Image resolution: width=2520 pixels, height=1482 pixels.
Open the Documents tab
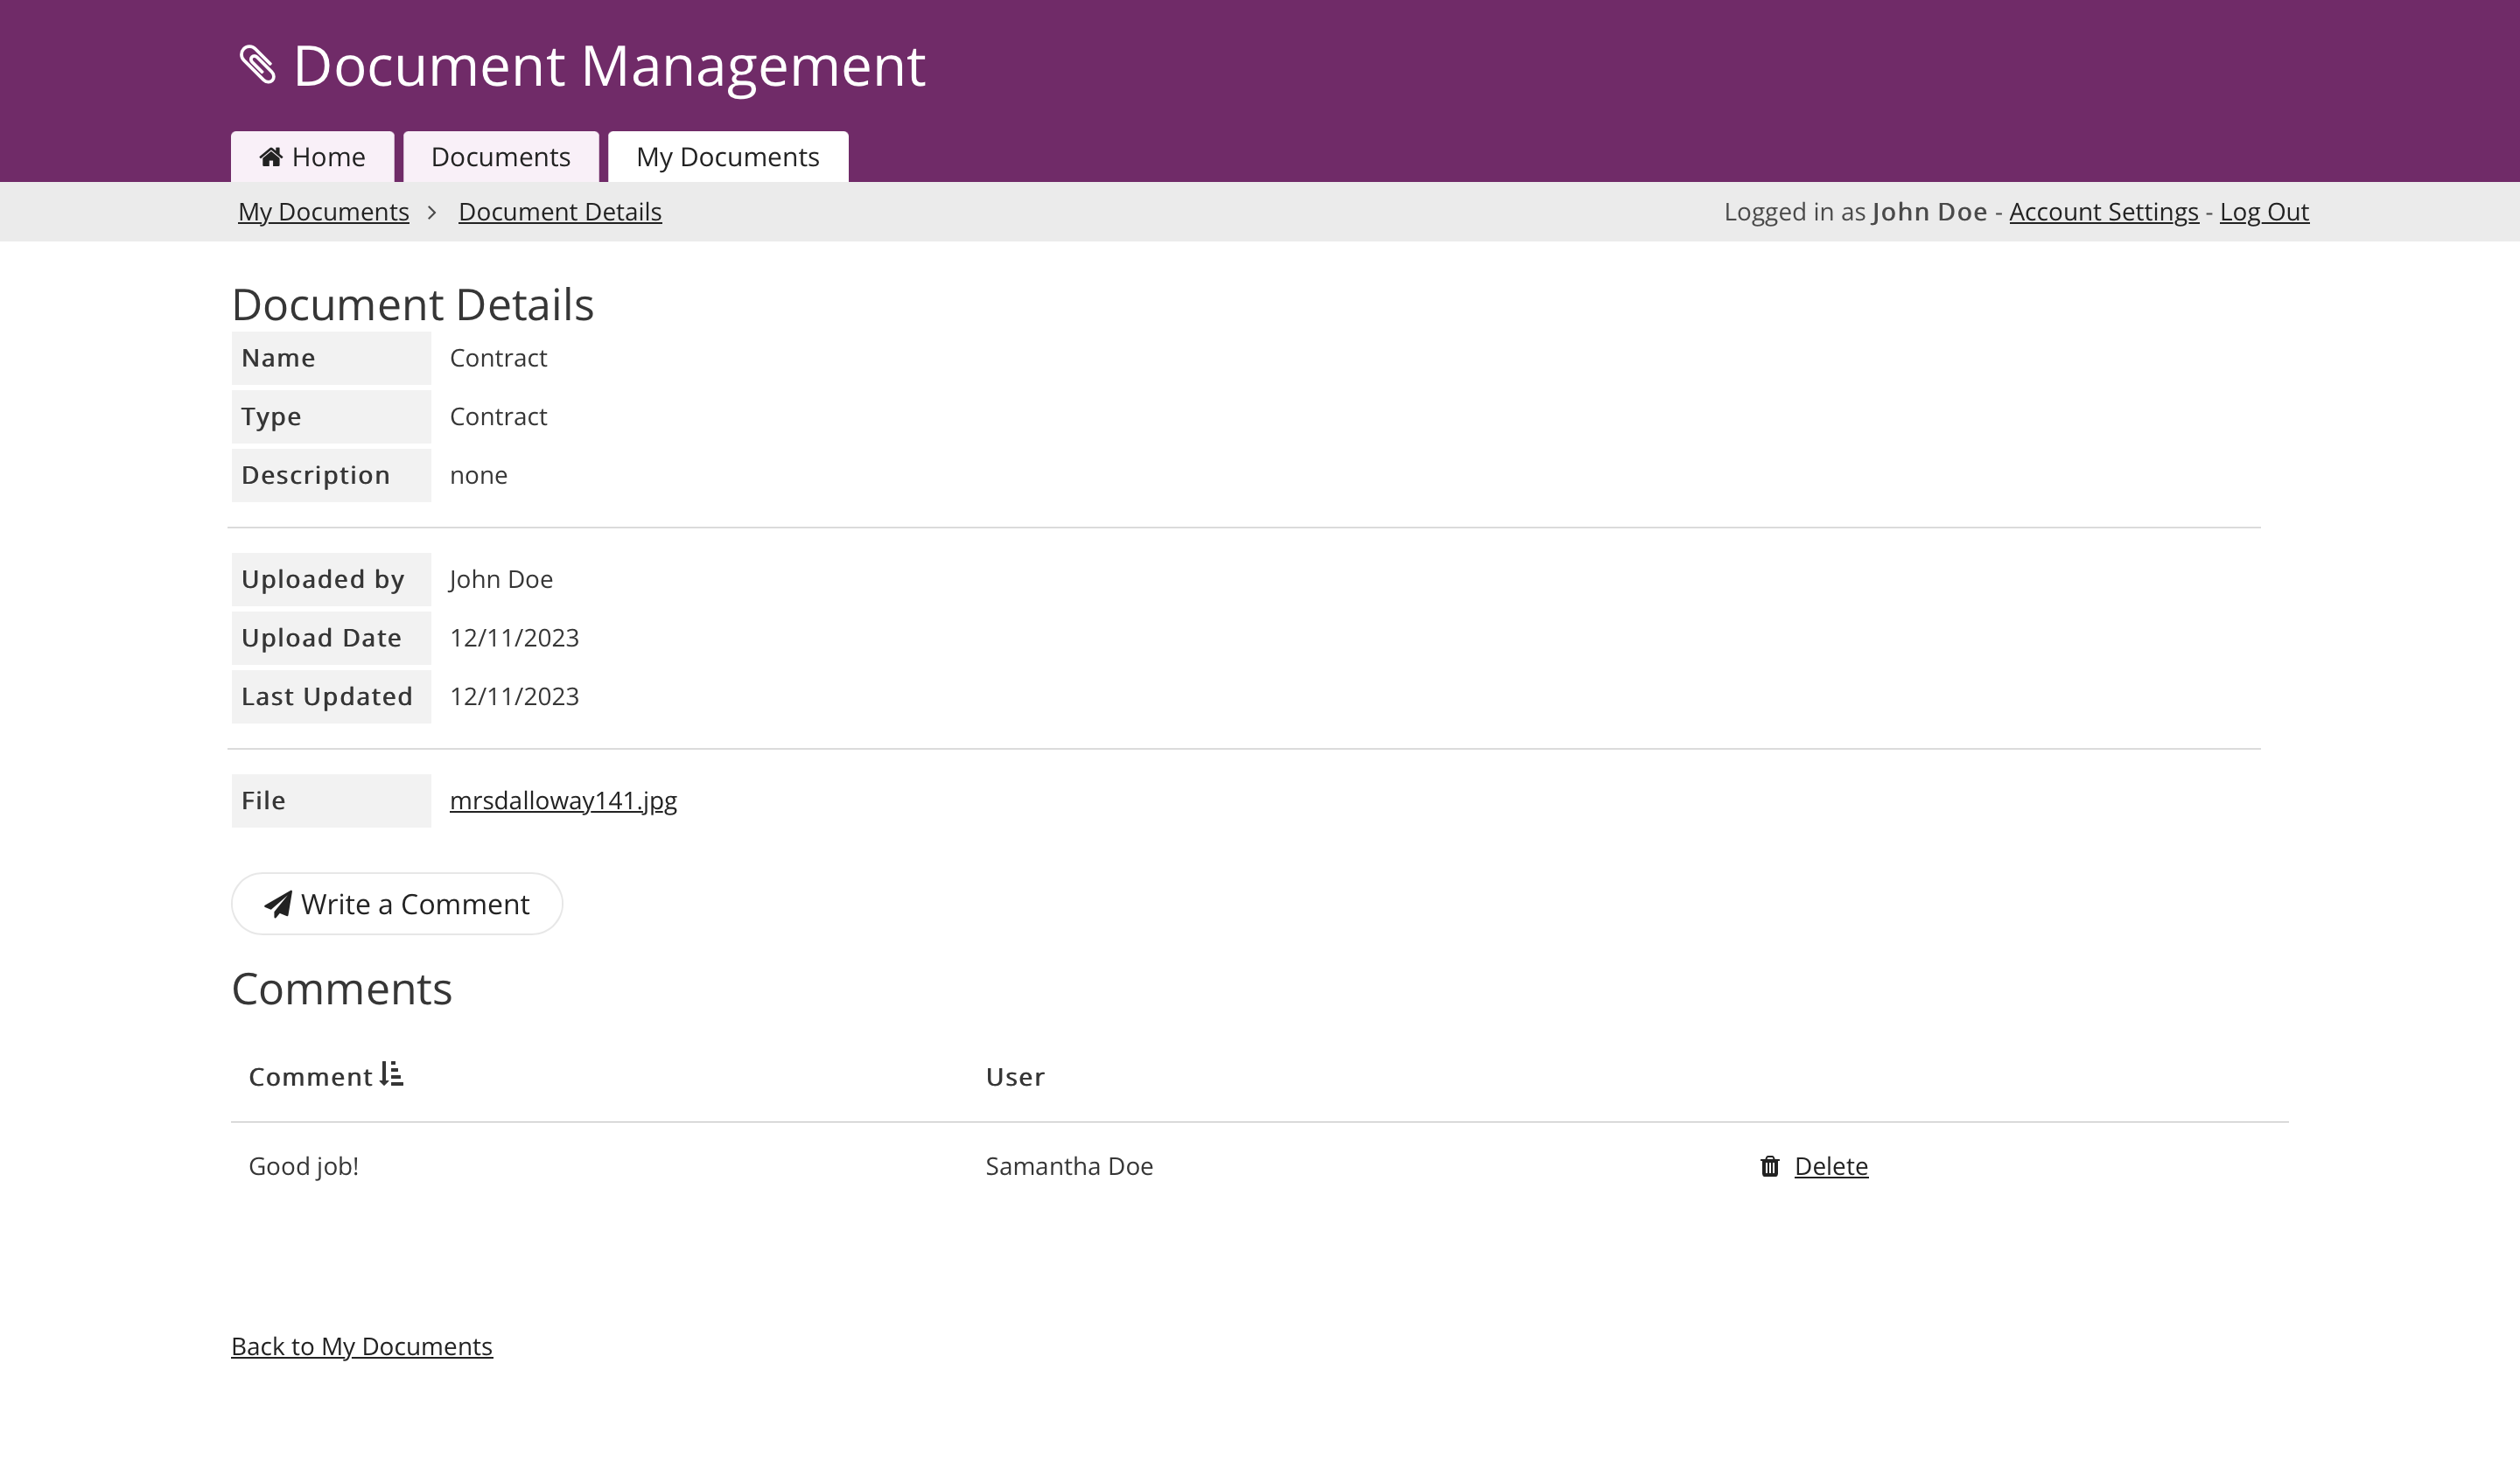coord(500,157)
